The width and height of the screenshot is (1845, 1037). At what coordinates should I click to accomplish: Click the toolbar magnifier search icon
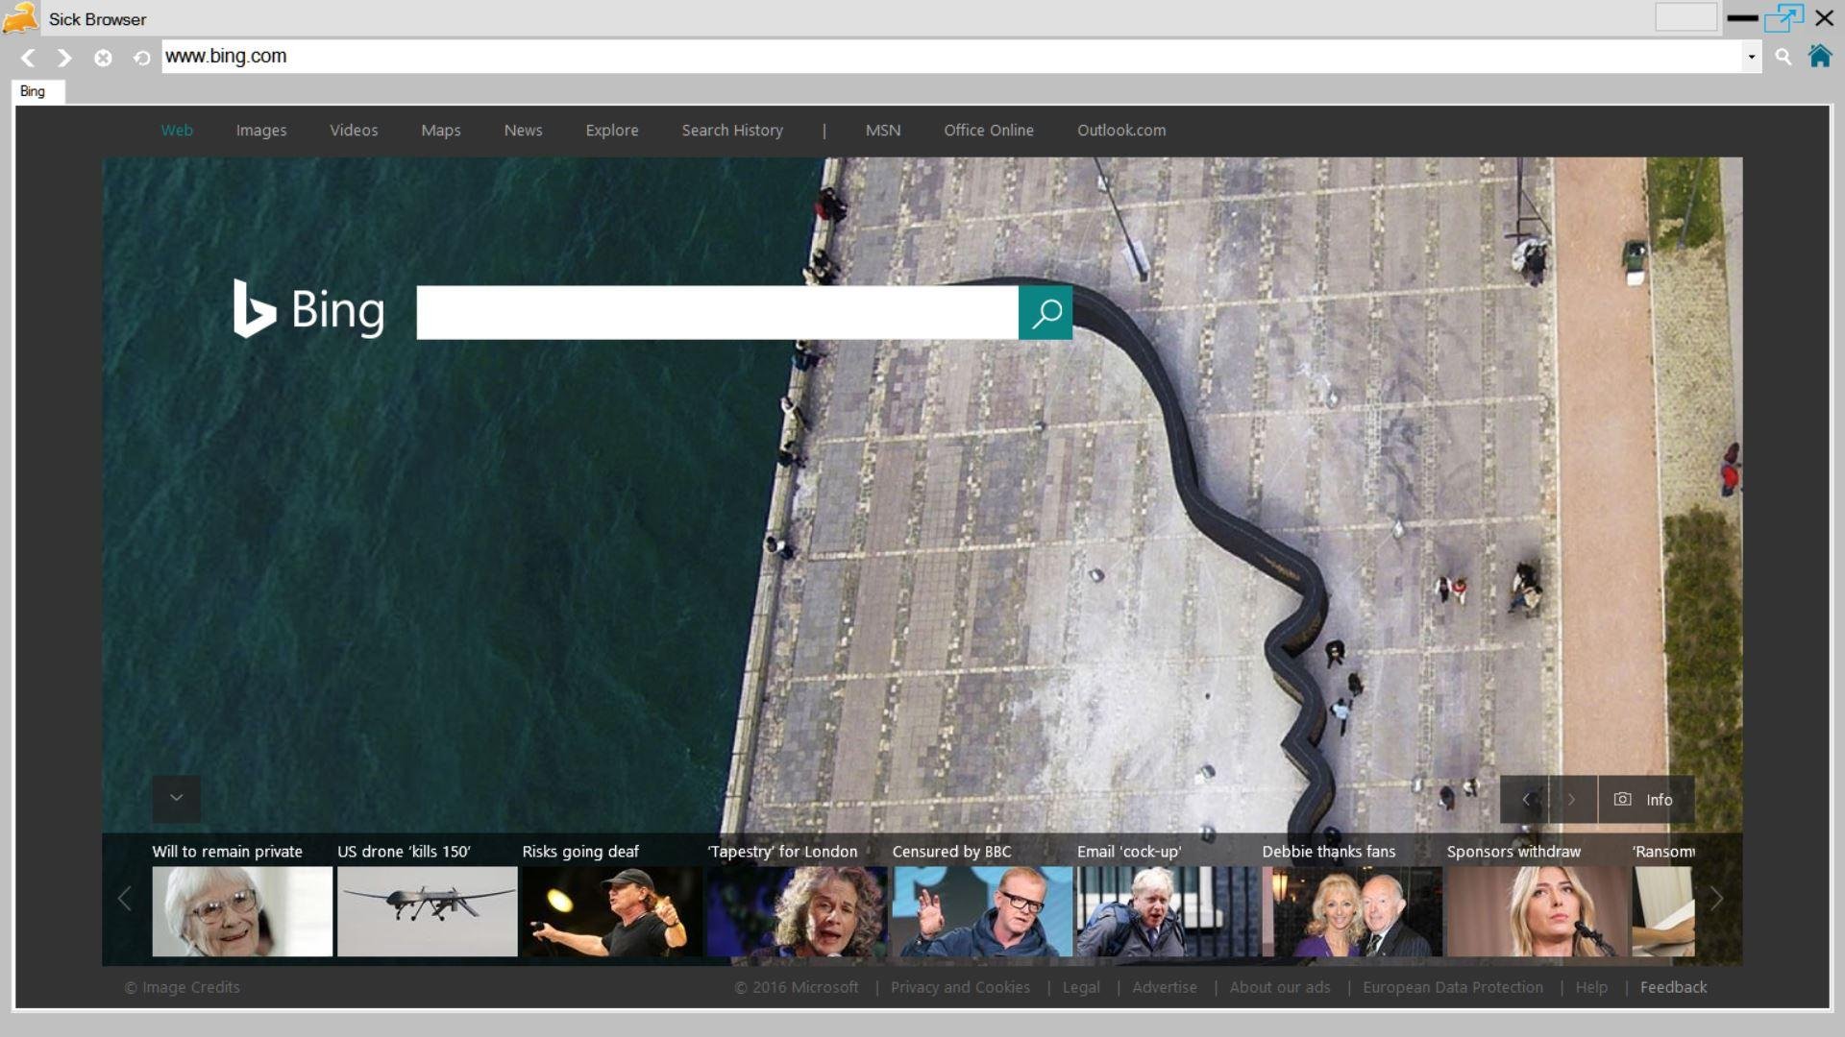pos(1783,58)
